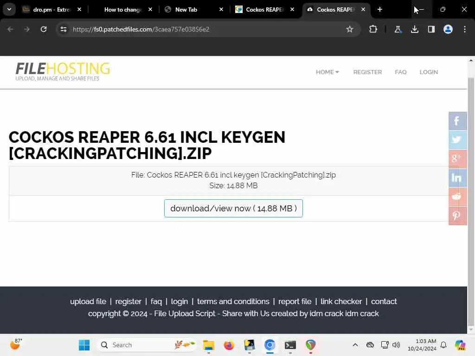Open Chrome profile avatar

[x=448, y=29]
